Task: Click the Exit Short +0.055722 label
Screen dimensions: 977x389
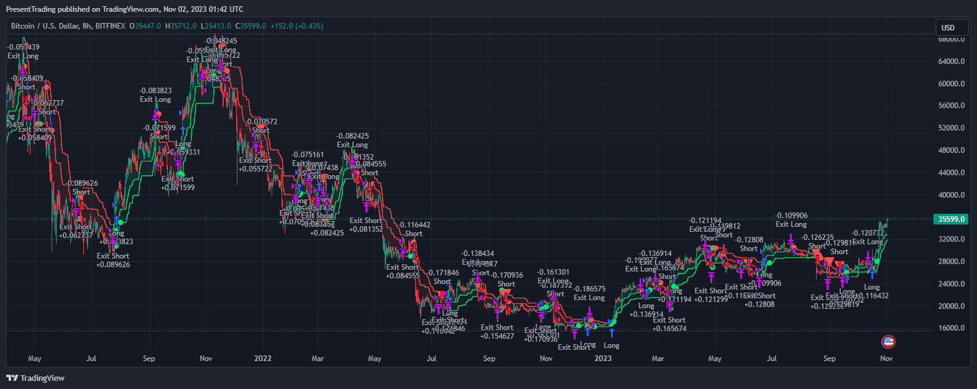Action: coord(255,165)
